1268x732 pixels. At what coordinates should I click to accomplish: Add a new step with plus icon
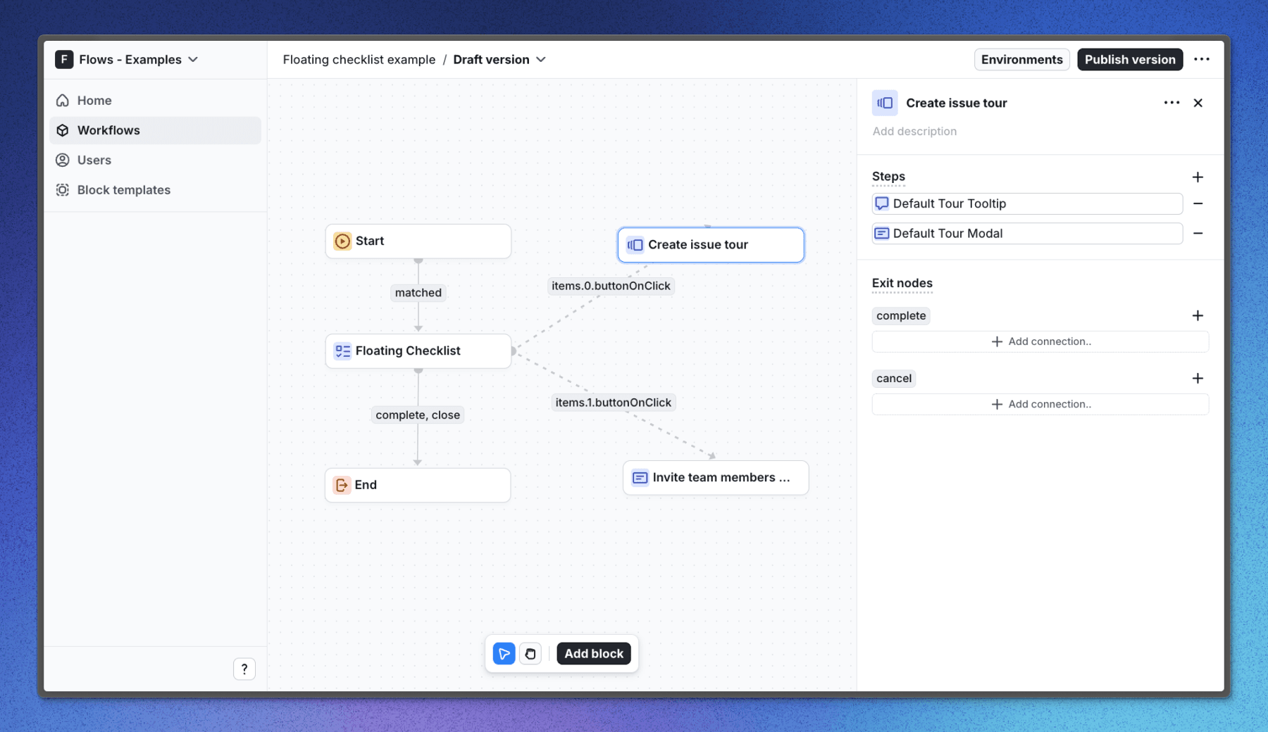point(1198,177)
